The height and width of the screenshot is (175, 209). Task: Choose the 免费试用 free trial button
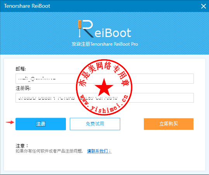tap(95, 124)
